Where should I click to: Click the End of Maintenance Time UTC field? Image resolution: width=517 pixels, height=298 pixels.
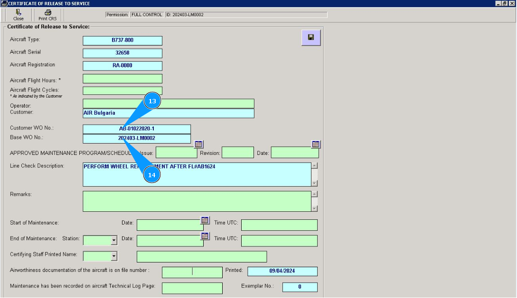(279, 241)
